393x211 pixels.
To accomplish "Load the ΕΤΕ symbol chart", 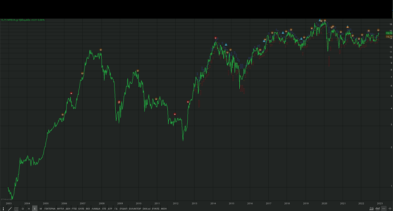I will pyautogui.click(x=104, y=209).
